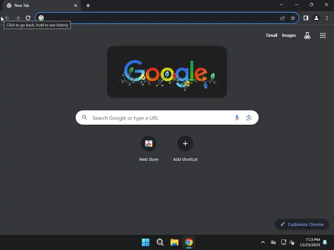Viewport: 334px width, 250px height.
Task: Click Chrome icon in taskbar
Action: coord(189,242)
